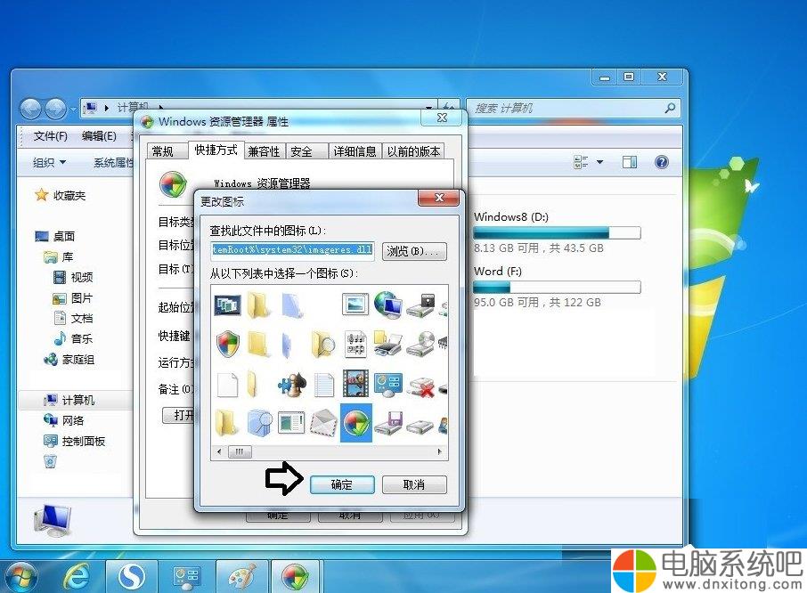Choose the globe with monitor network icon

coord(387,304)
